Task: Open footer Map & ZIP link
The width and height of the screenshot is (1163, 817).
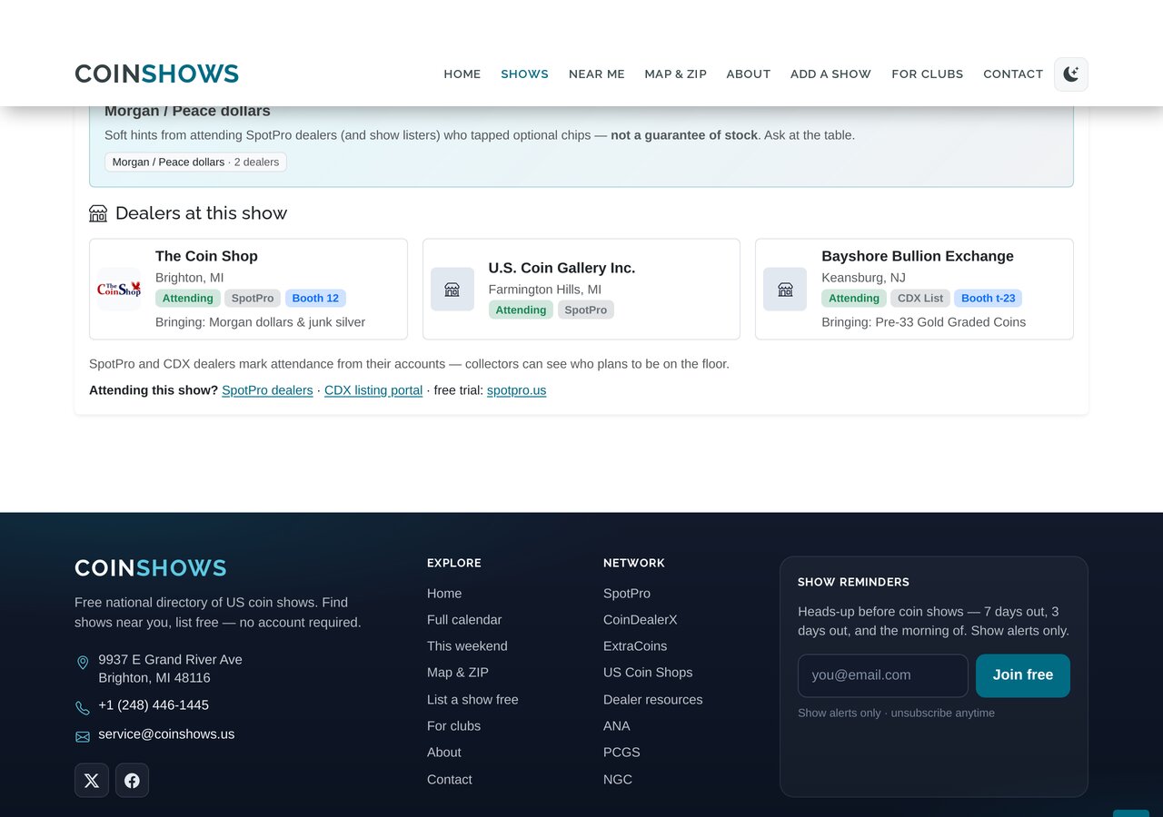Action: click(x=458, y=673)
